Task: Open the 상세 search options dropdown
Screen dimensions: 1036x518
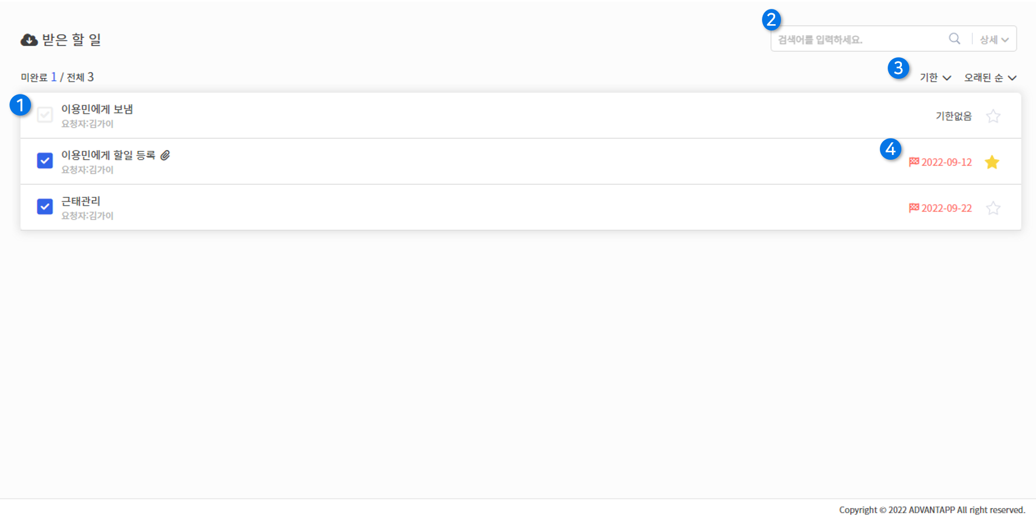Action: pyautogui.click(x=994, y=39)
